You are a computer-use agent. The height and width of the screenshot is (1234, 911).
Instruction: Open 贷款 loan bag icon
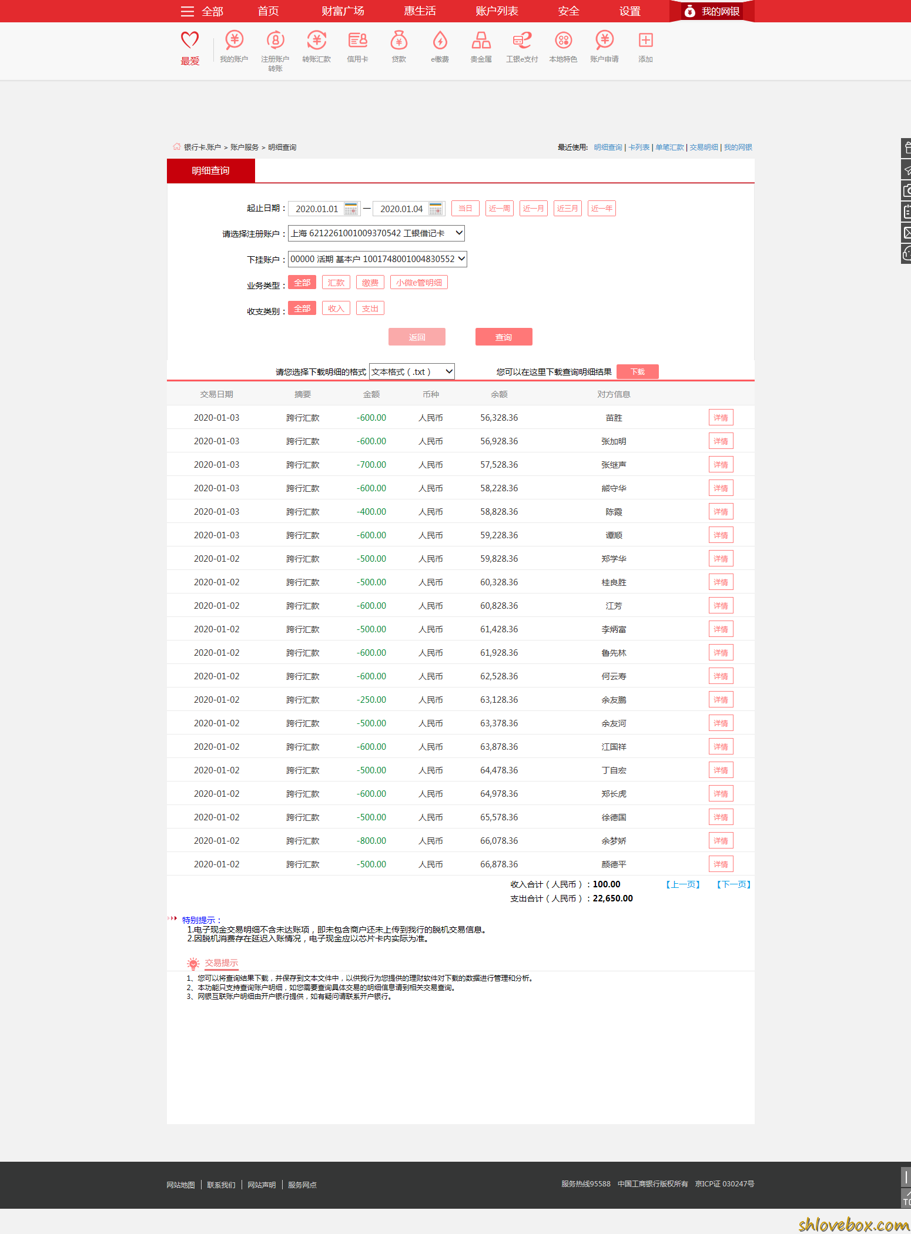click(x=398, y=40)
